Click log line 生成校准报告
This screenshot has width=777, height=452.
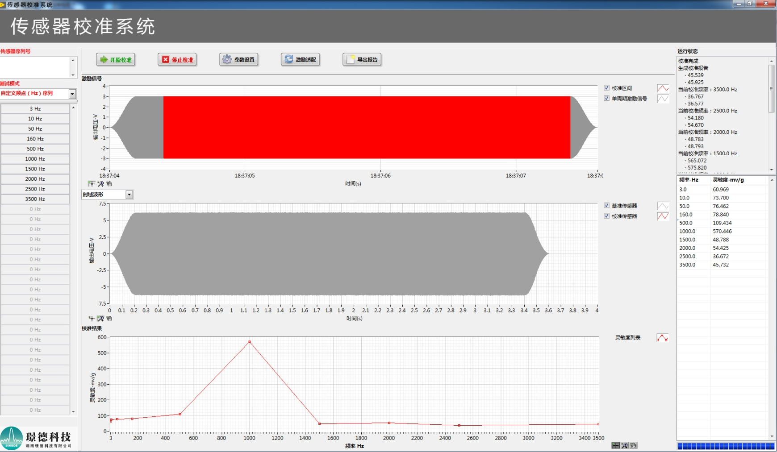click(693, 68)
